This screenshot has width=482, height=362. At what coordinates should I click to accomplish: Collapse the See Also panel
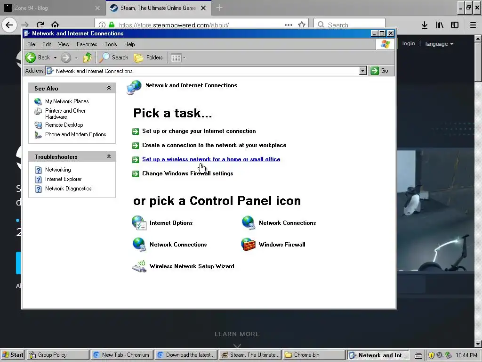[x=109, y=88]
